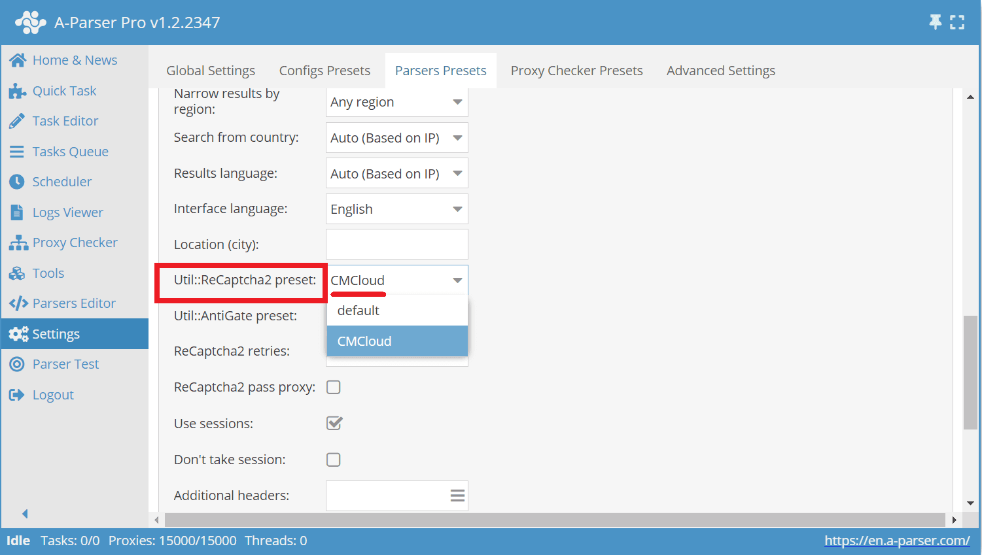Click the Tools cubes icon

point(17,273)
